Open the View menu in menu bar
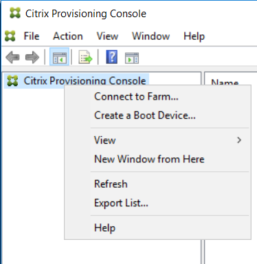257x264 pixels. point(107,36)
